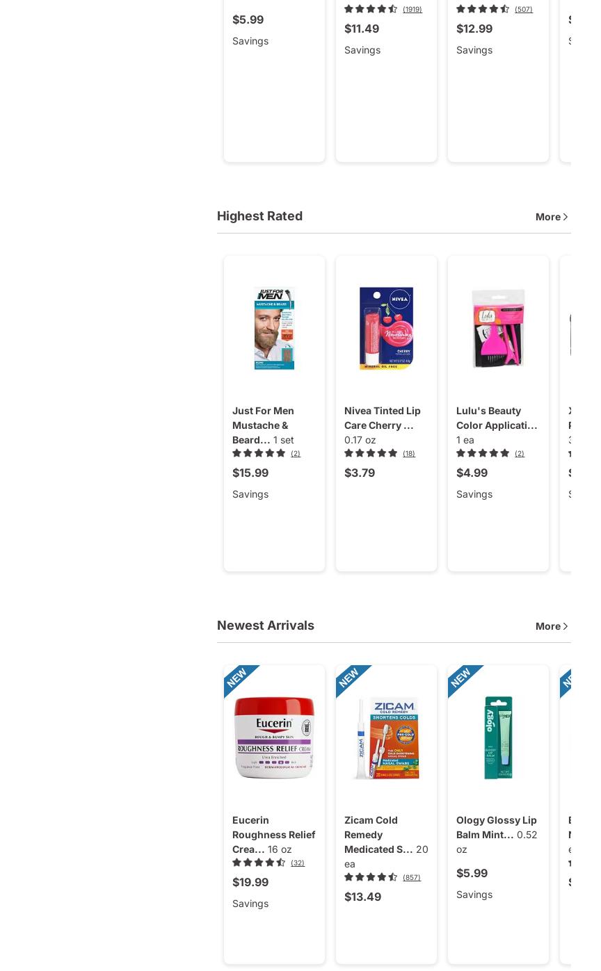Screen dimensions: 601x971
Task: Open Lulu's Beauty Color Application kit image
Action: click(498, 328)
